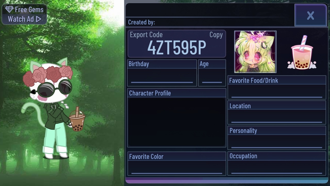Screen dimensions: 330x186
Task: Click the Personality input field
Action: 277,142
